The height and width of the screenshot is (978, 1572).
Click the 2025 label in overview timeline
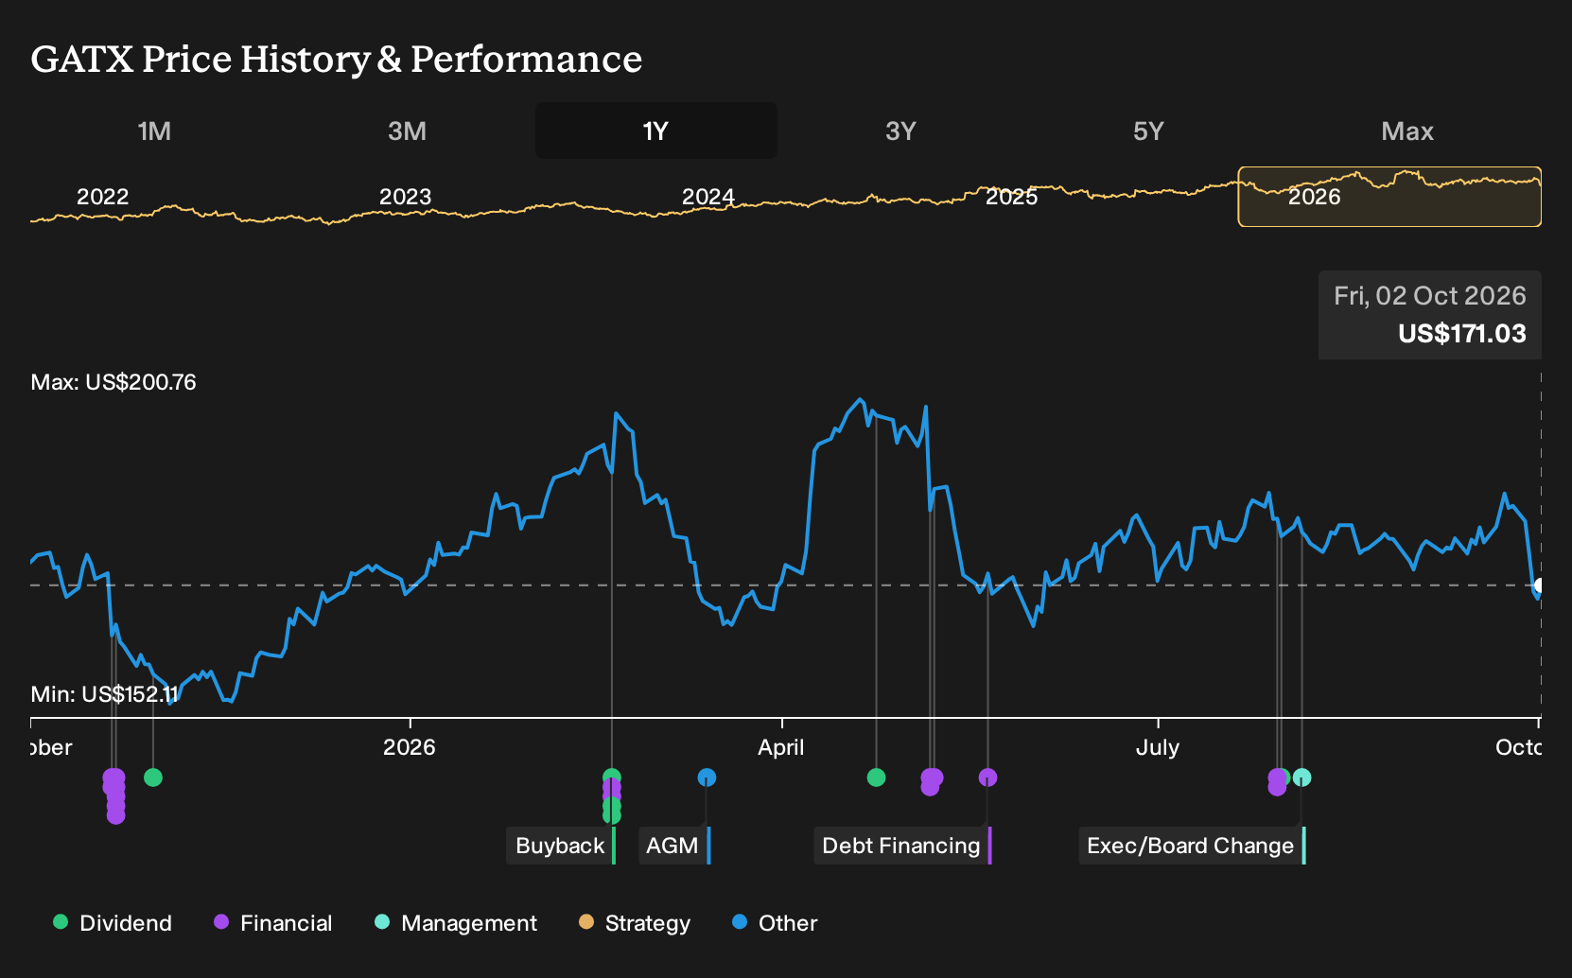click(1011, 197)
